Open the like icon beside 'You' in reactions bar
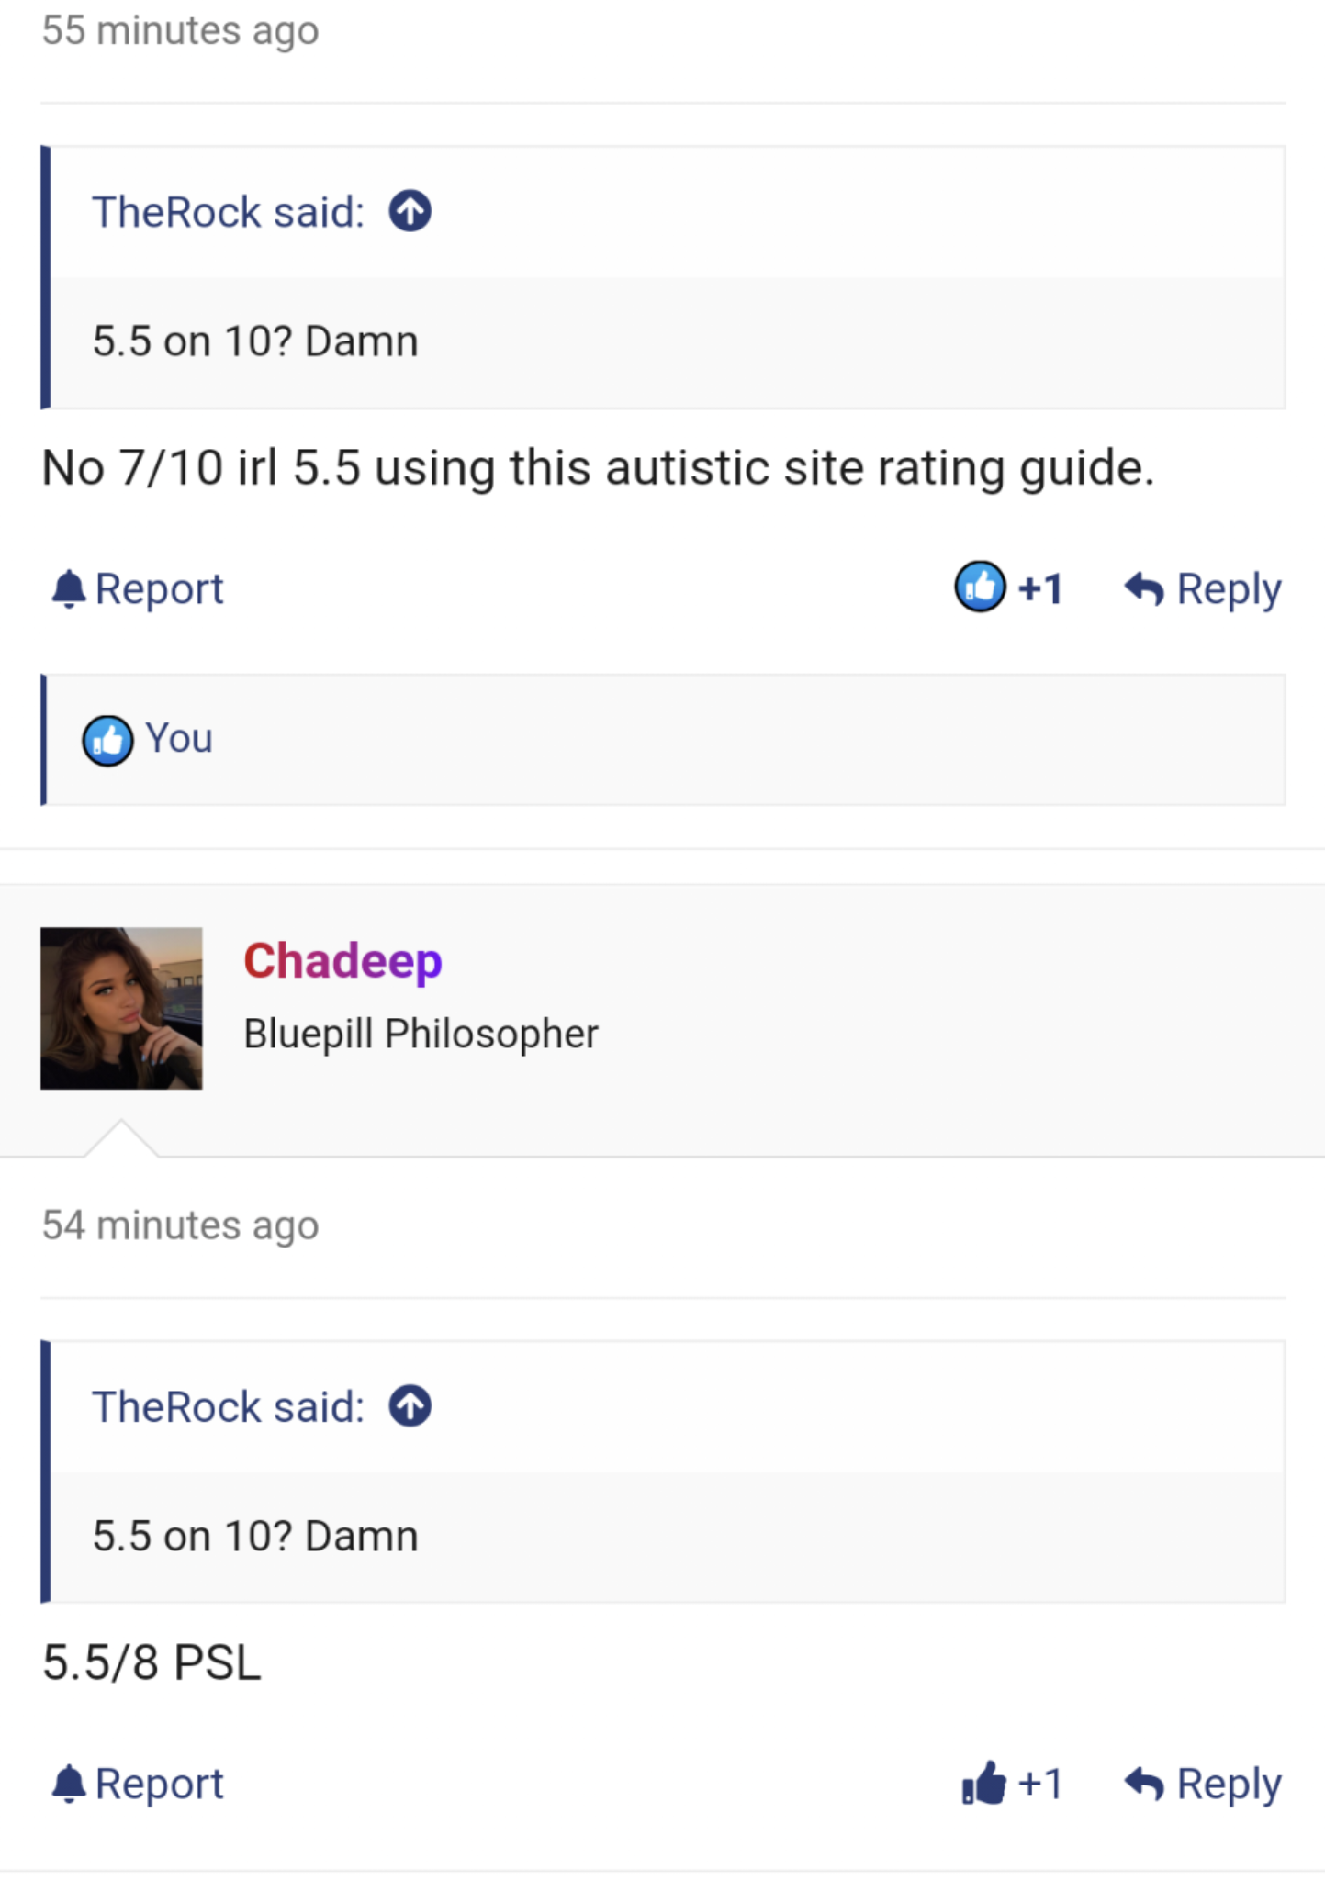The width and height of the screenshot is (1325, 1880). [107, 740]
